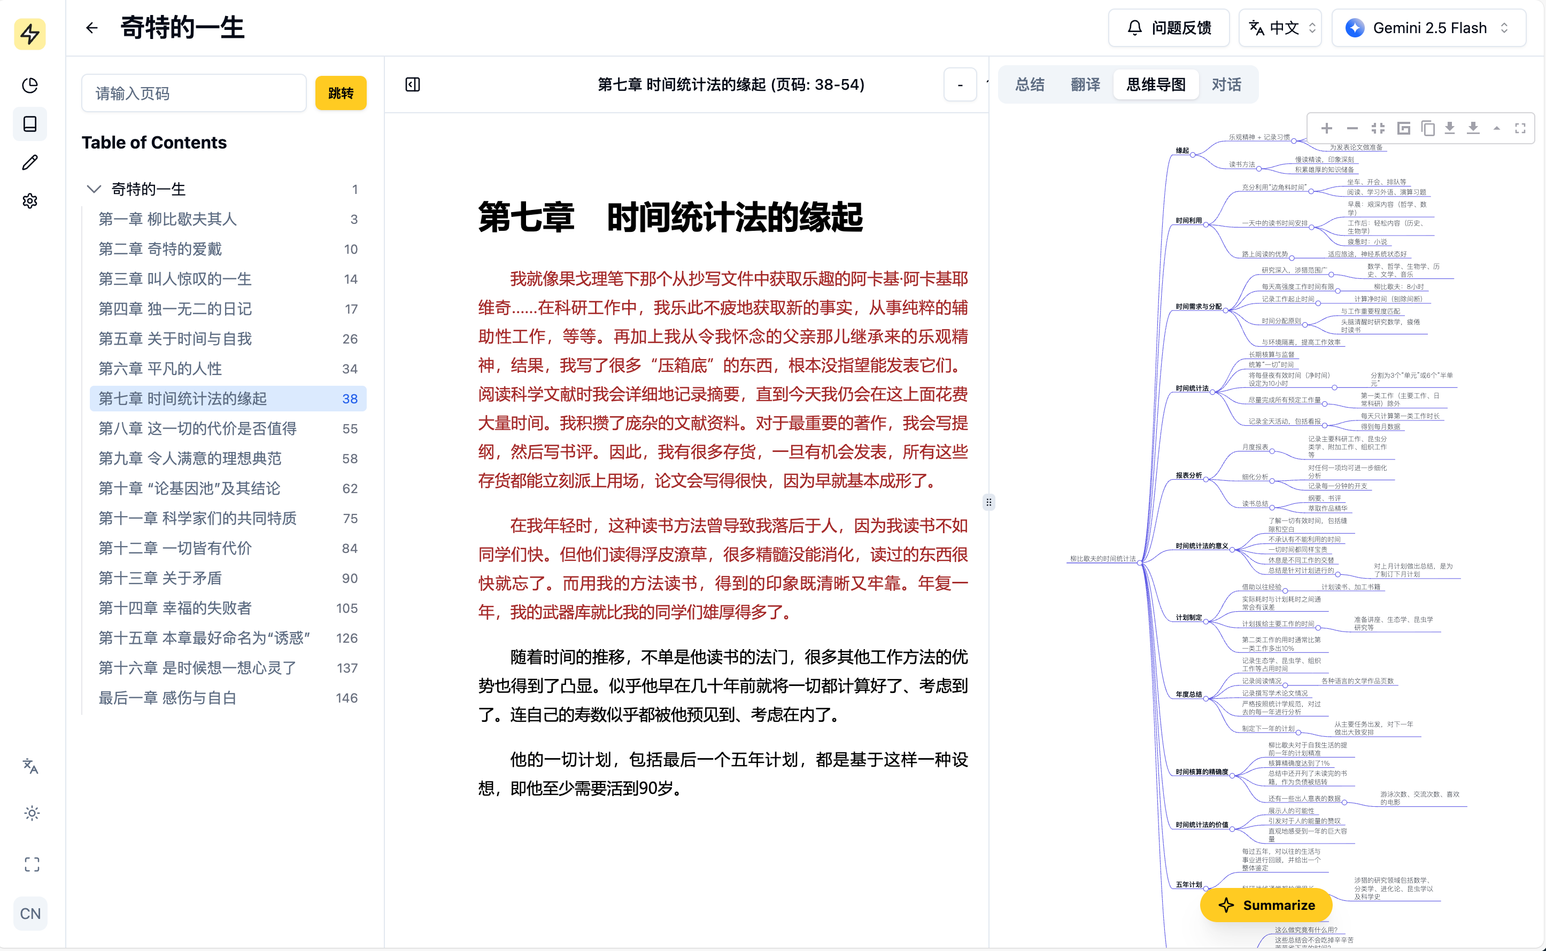Click the Summarize button
Screen dimensions: 1546x951
[x=1266, y=905]
